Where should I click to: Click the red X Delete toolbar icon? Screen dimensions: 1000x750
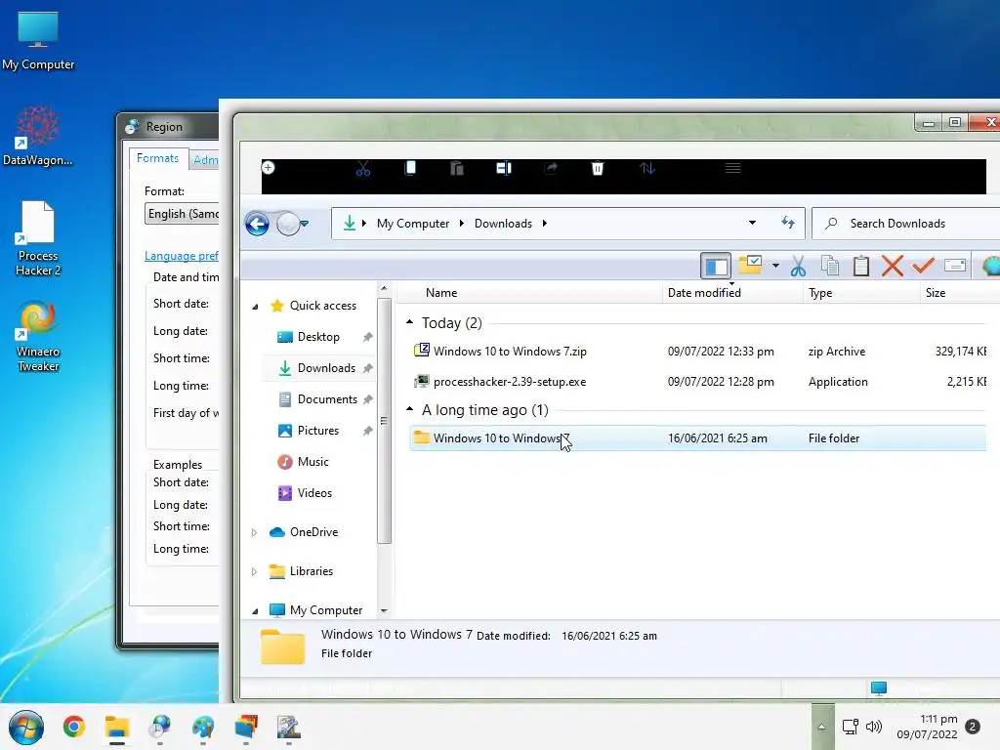point(893,266)
